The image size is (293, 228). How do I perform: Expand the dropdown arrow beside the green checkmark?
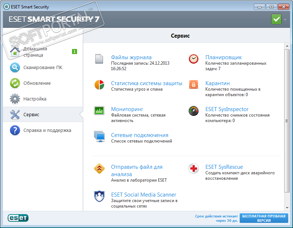click(285, 19)
